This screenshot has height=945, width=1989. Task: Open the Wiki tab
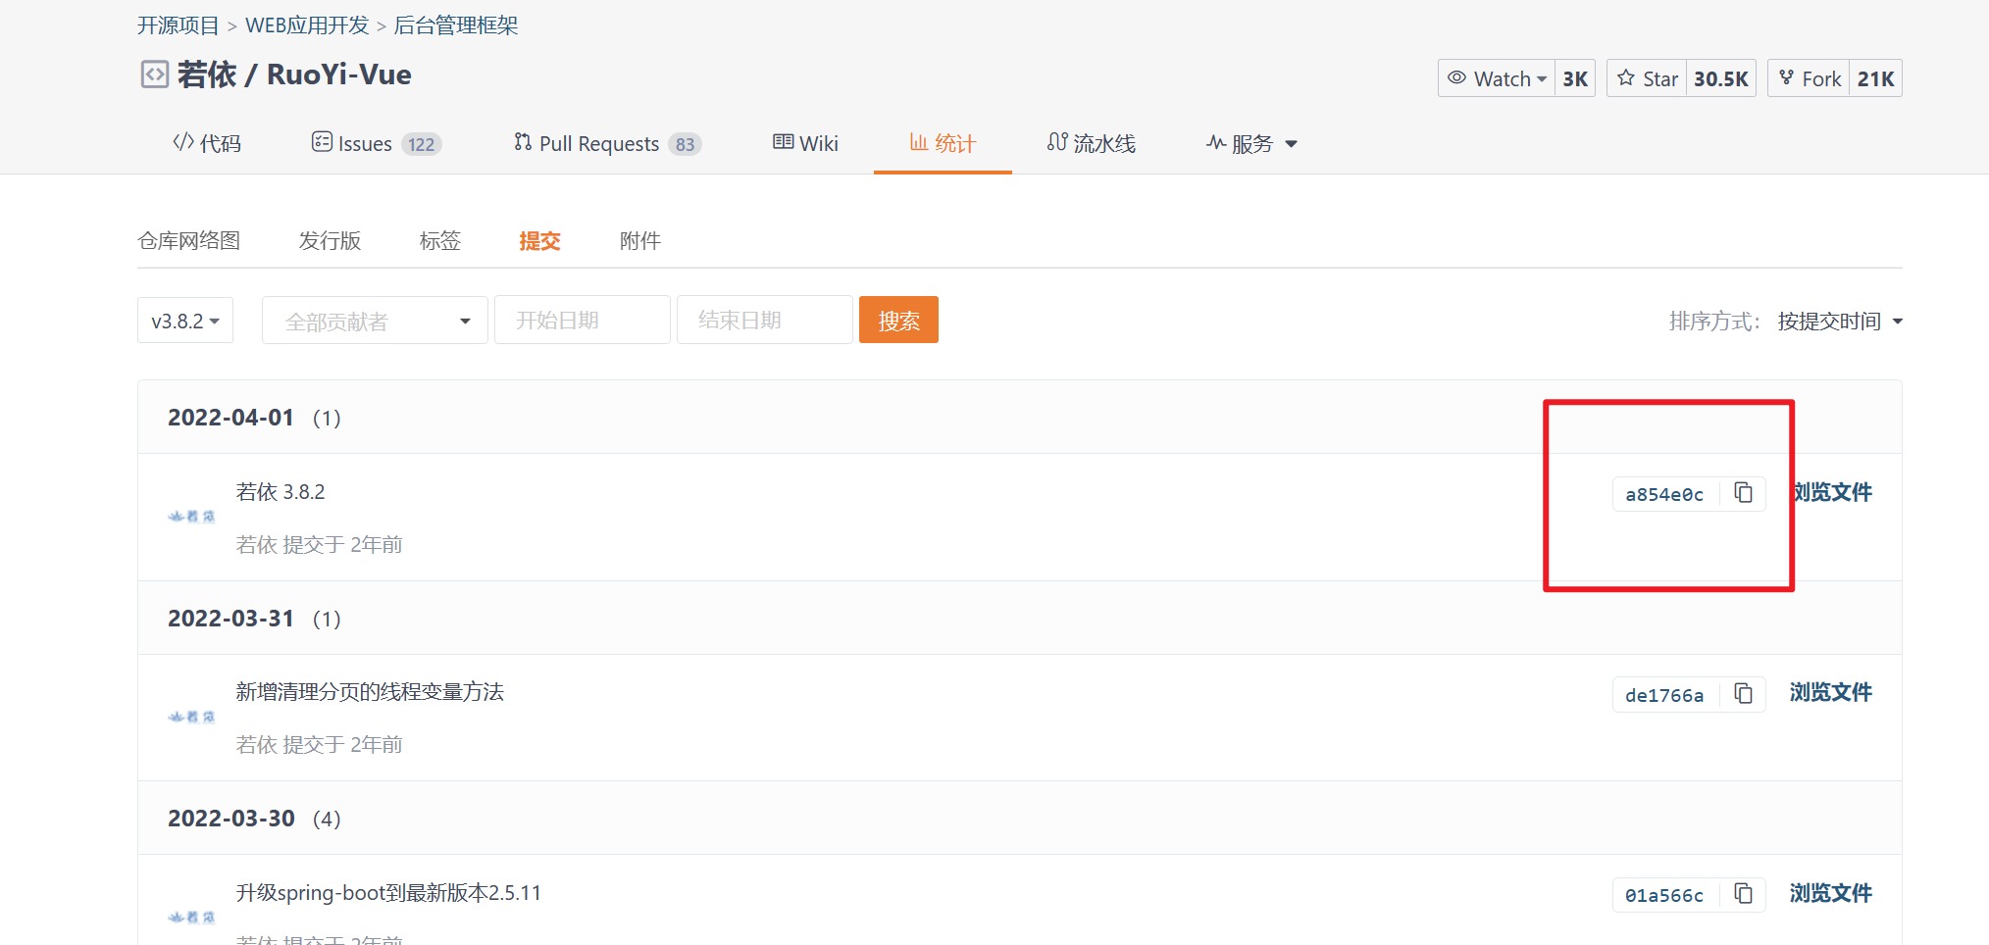805,143
